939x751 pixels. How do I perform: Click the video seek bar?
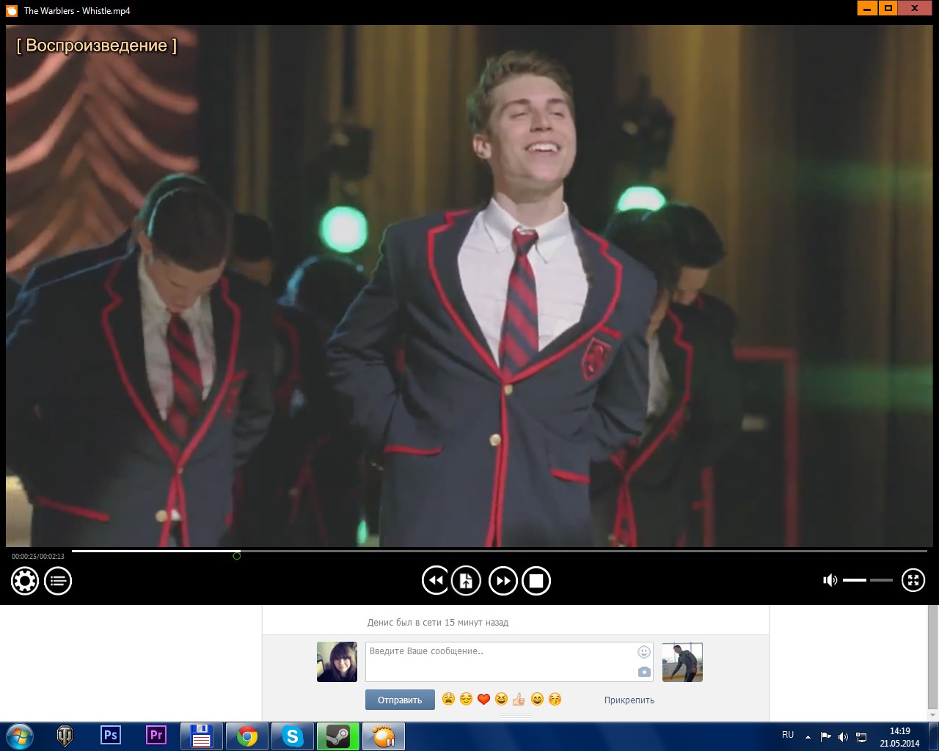(x=499, y=551)
